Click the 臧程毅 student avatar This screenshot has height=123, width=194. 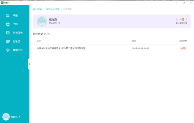pyautogui.click(x=42, y=21)
